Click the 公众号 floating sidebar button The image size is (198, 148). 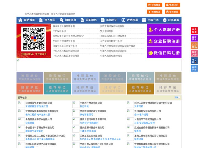194,46
